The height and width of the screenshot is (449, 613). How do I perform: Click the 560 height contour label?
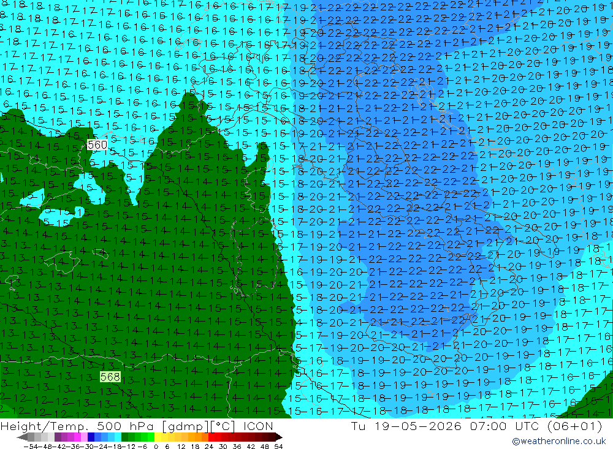(97, 145)
